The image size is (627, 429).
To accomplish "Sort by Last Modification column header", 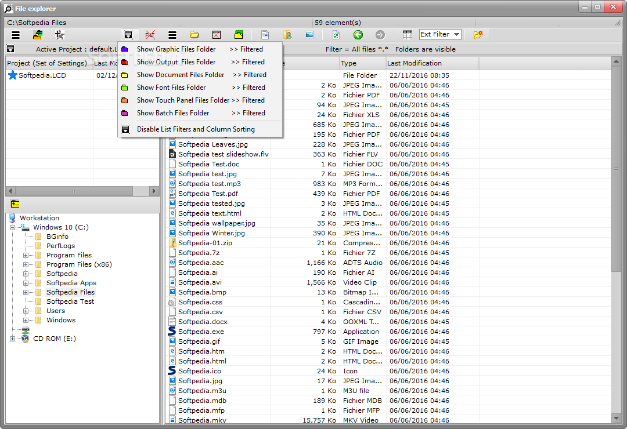I will tap(433, 63).
